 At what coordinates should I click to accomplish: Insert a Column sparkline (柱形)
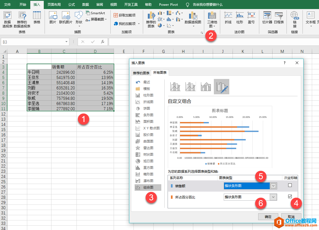[x=240, y=18]
